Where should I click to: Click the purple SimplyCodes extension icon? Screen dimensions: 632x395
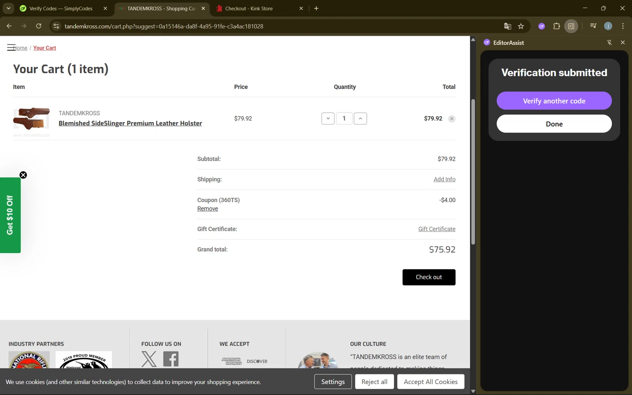coord(542,26)
